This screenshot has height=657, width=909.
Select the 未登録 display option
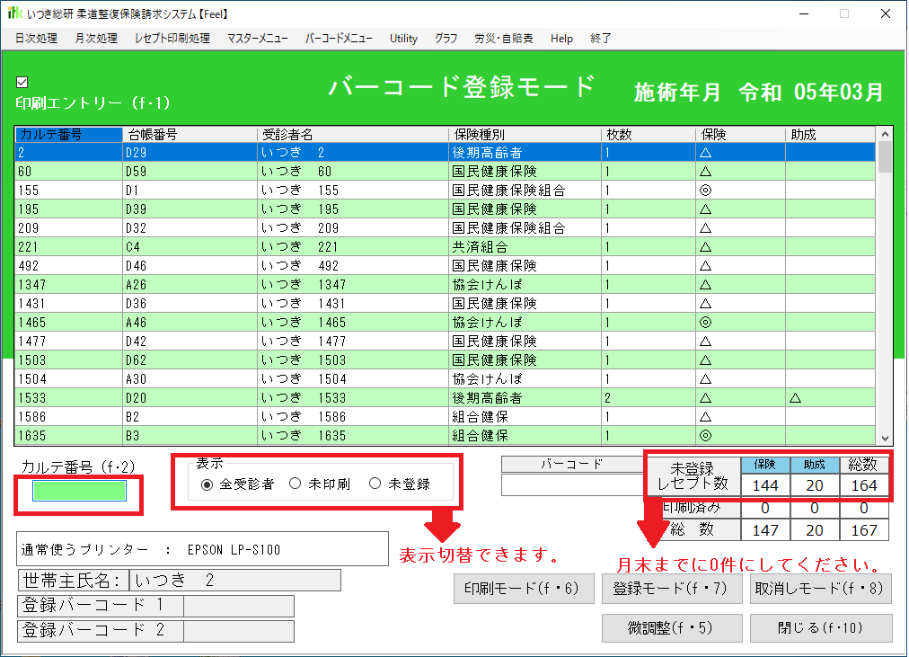[x=375, y=484]
